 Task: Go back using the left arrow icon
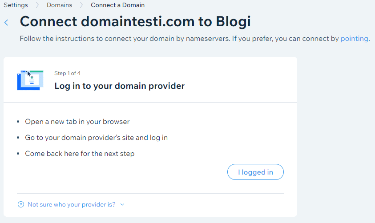pyautogui.click(x=6, y=23)
